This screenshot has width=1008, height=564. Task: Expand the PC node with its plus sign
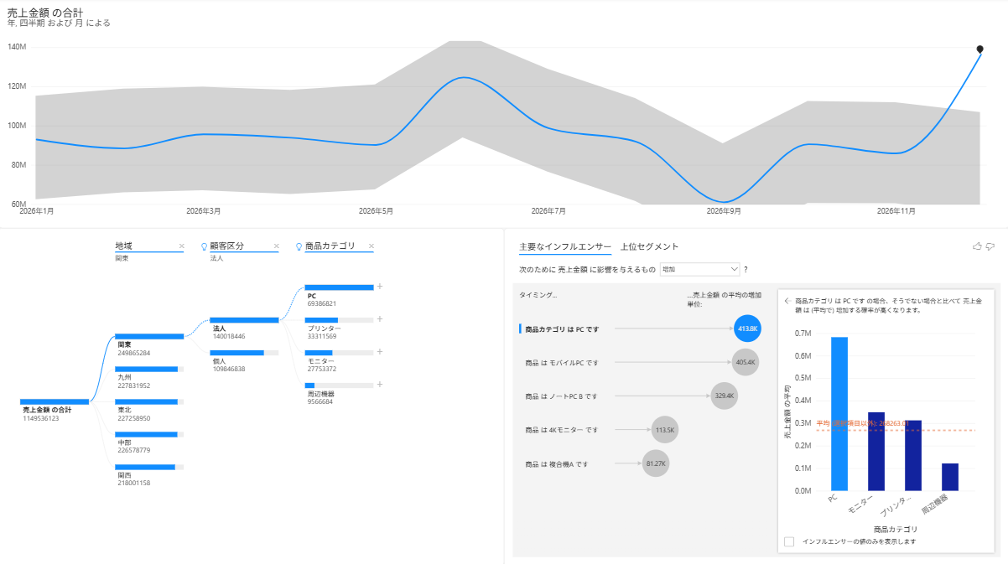[x=380, y=287]
